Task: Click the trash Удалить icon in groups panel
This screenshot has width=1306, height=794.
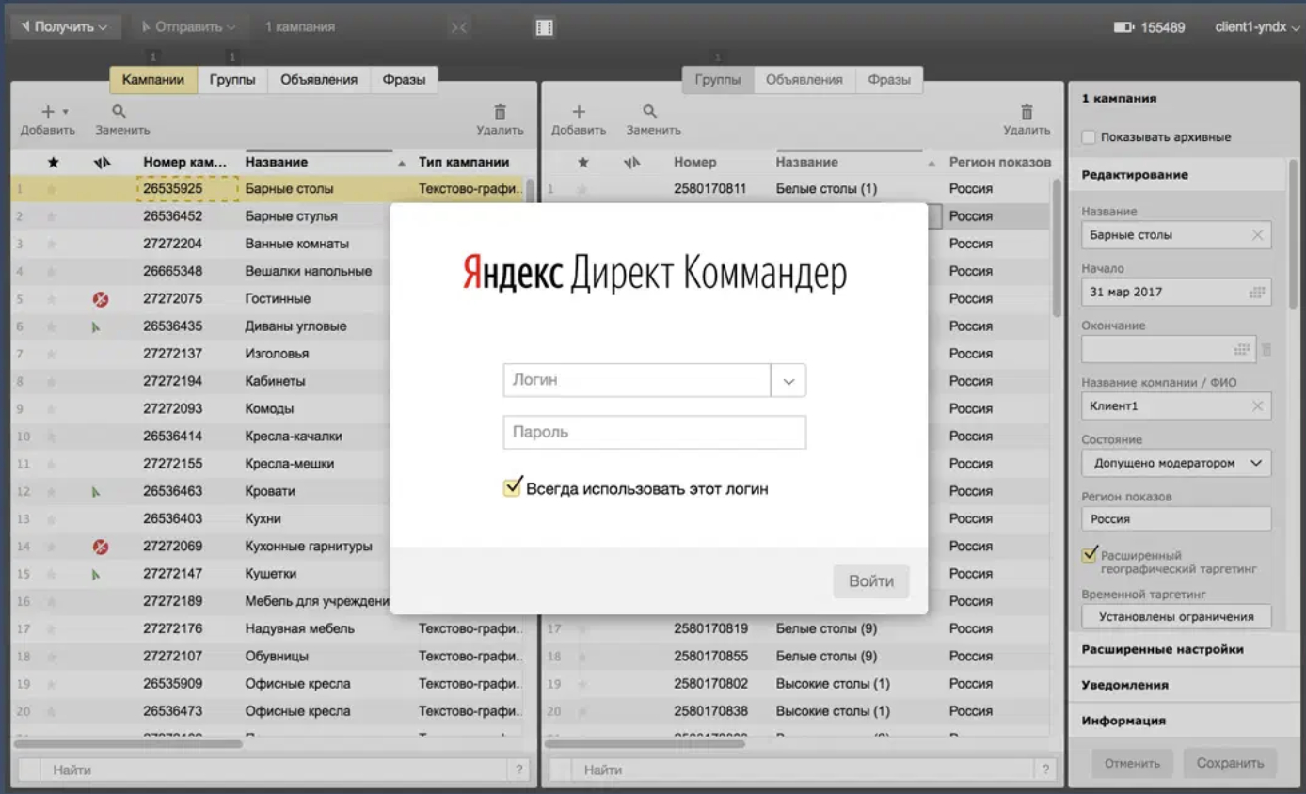Action: click(x=1027, y=112)
